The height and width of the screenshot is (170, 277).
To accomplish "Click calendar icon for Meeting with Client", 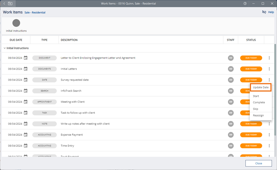I will [x=26, y=102].
